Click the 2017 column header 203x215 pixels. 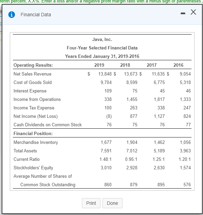152,65
